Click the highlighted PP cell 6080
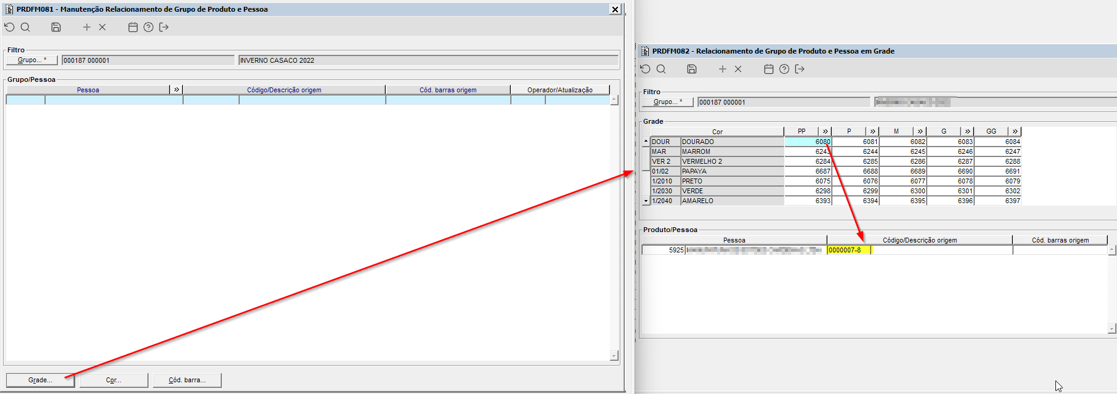This screenshot has width=1117, height=394. pos(808,142)
